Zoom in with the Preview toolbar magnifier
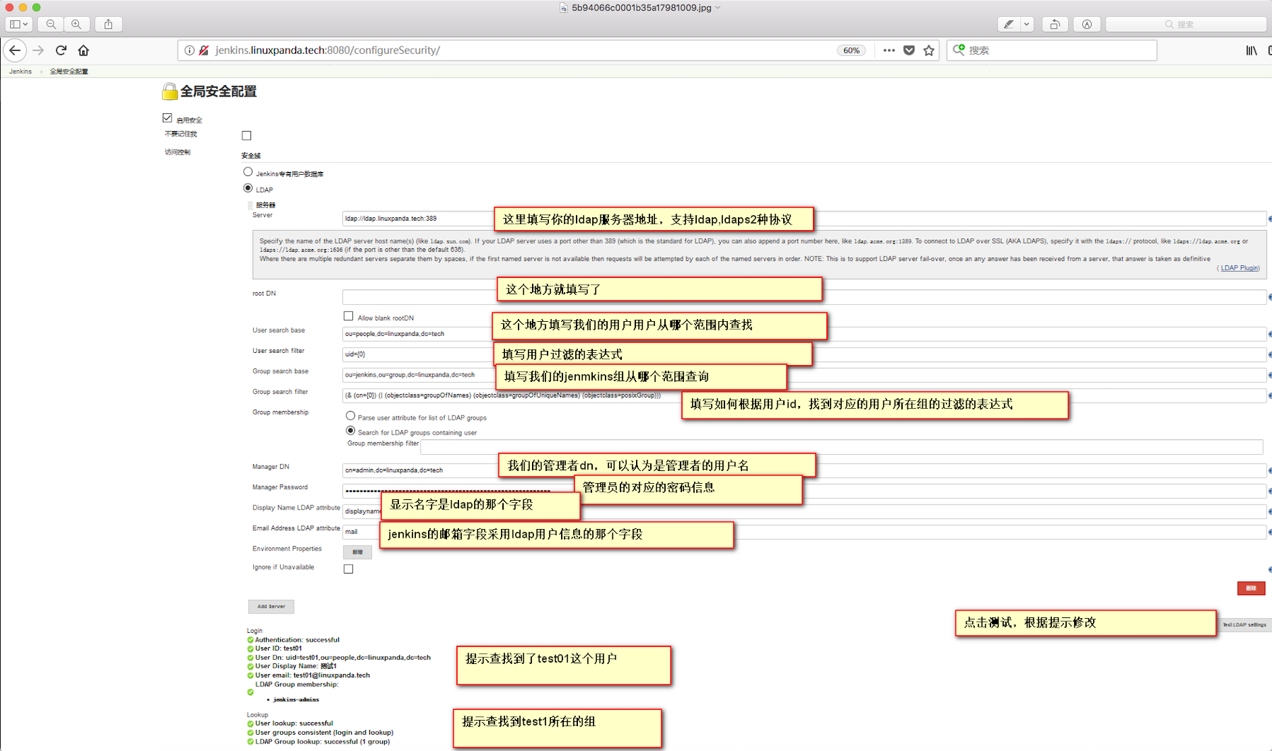The width and height of the screenshot is (1272, 751). pyautogui.click(x=76, y=24)
